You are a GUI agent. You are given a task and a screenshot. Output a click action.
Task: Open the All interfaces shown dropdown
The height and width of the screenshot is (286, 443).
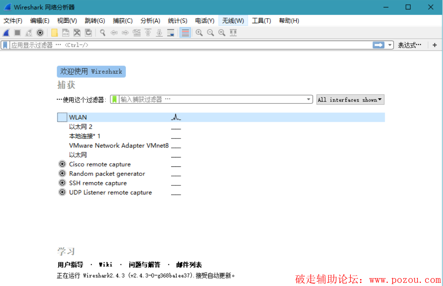(x=350, y=99)
